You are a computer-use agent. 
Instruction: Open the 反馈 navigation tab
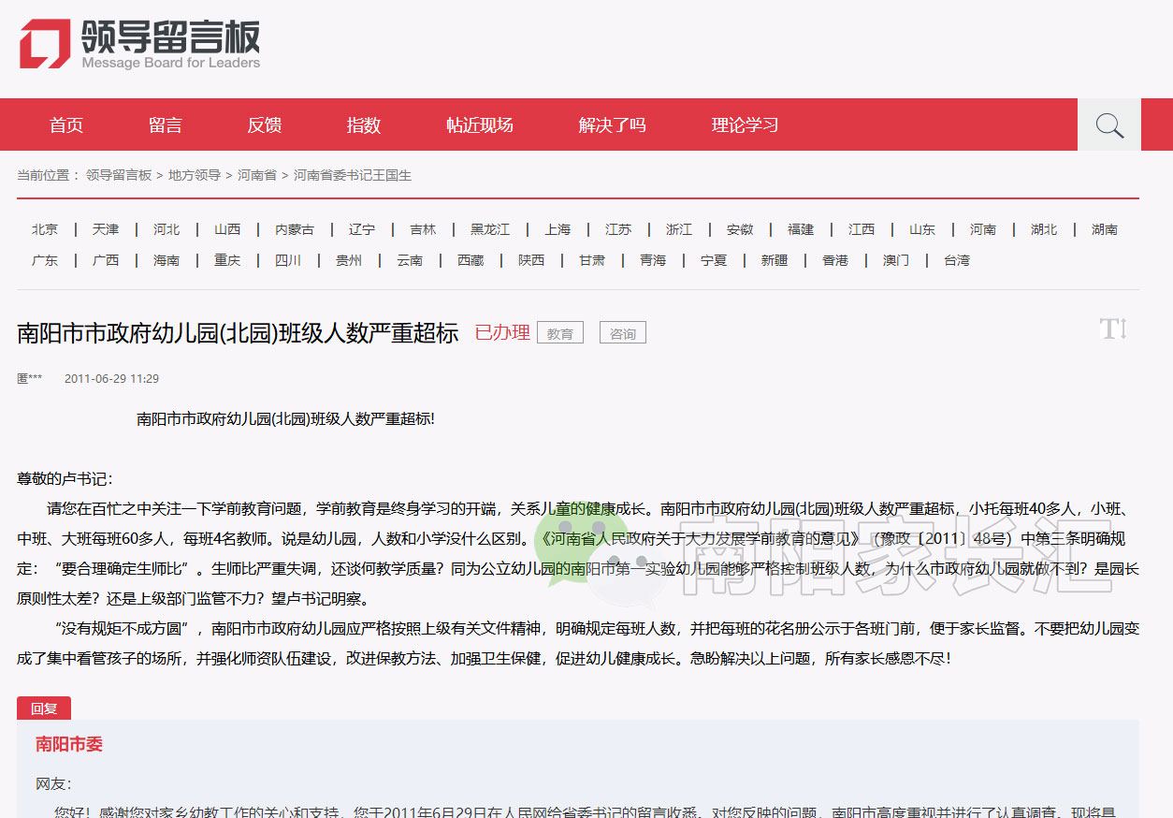pyautogui.click(x=265, y=124)
